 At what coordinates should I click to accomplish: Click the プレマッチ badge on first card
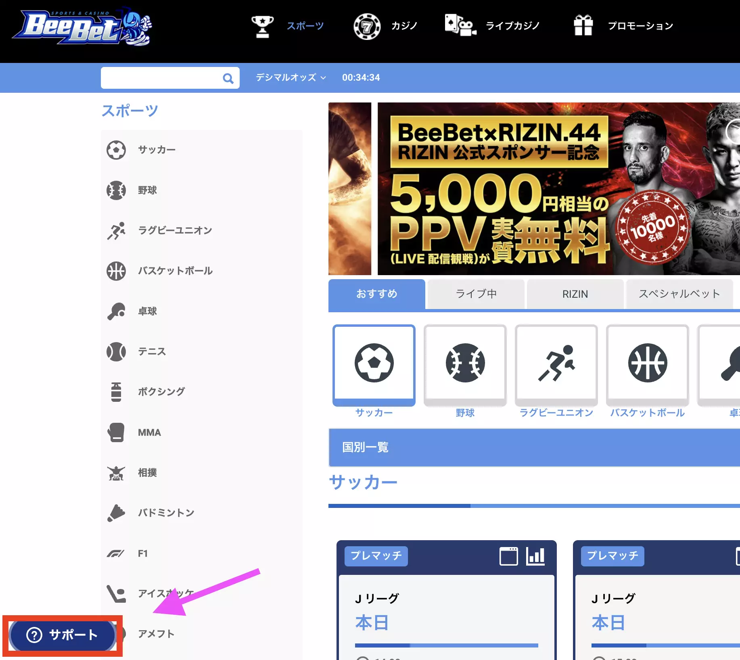pos(376,556)
